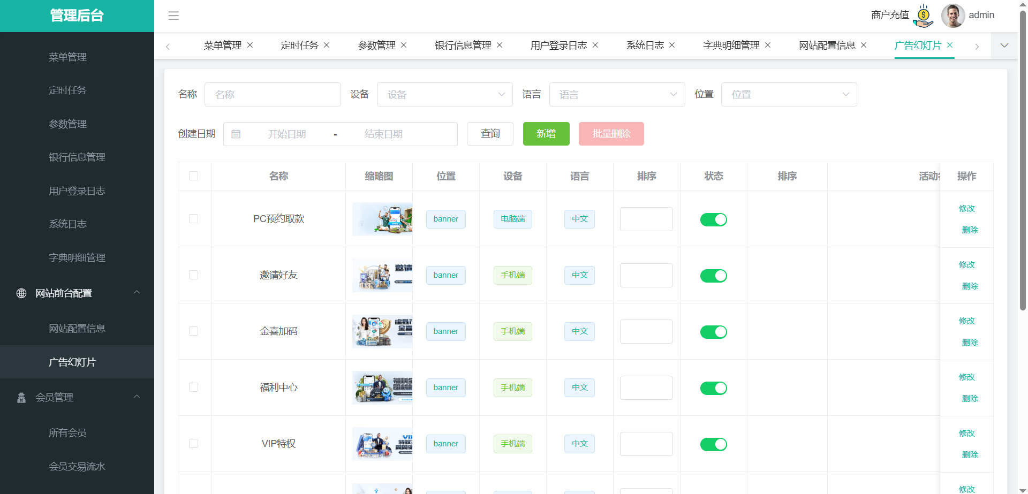Click the 名称 search input field
Viewport: 1028px width, 494px height.
(273, 95)
